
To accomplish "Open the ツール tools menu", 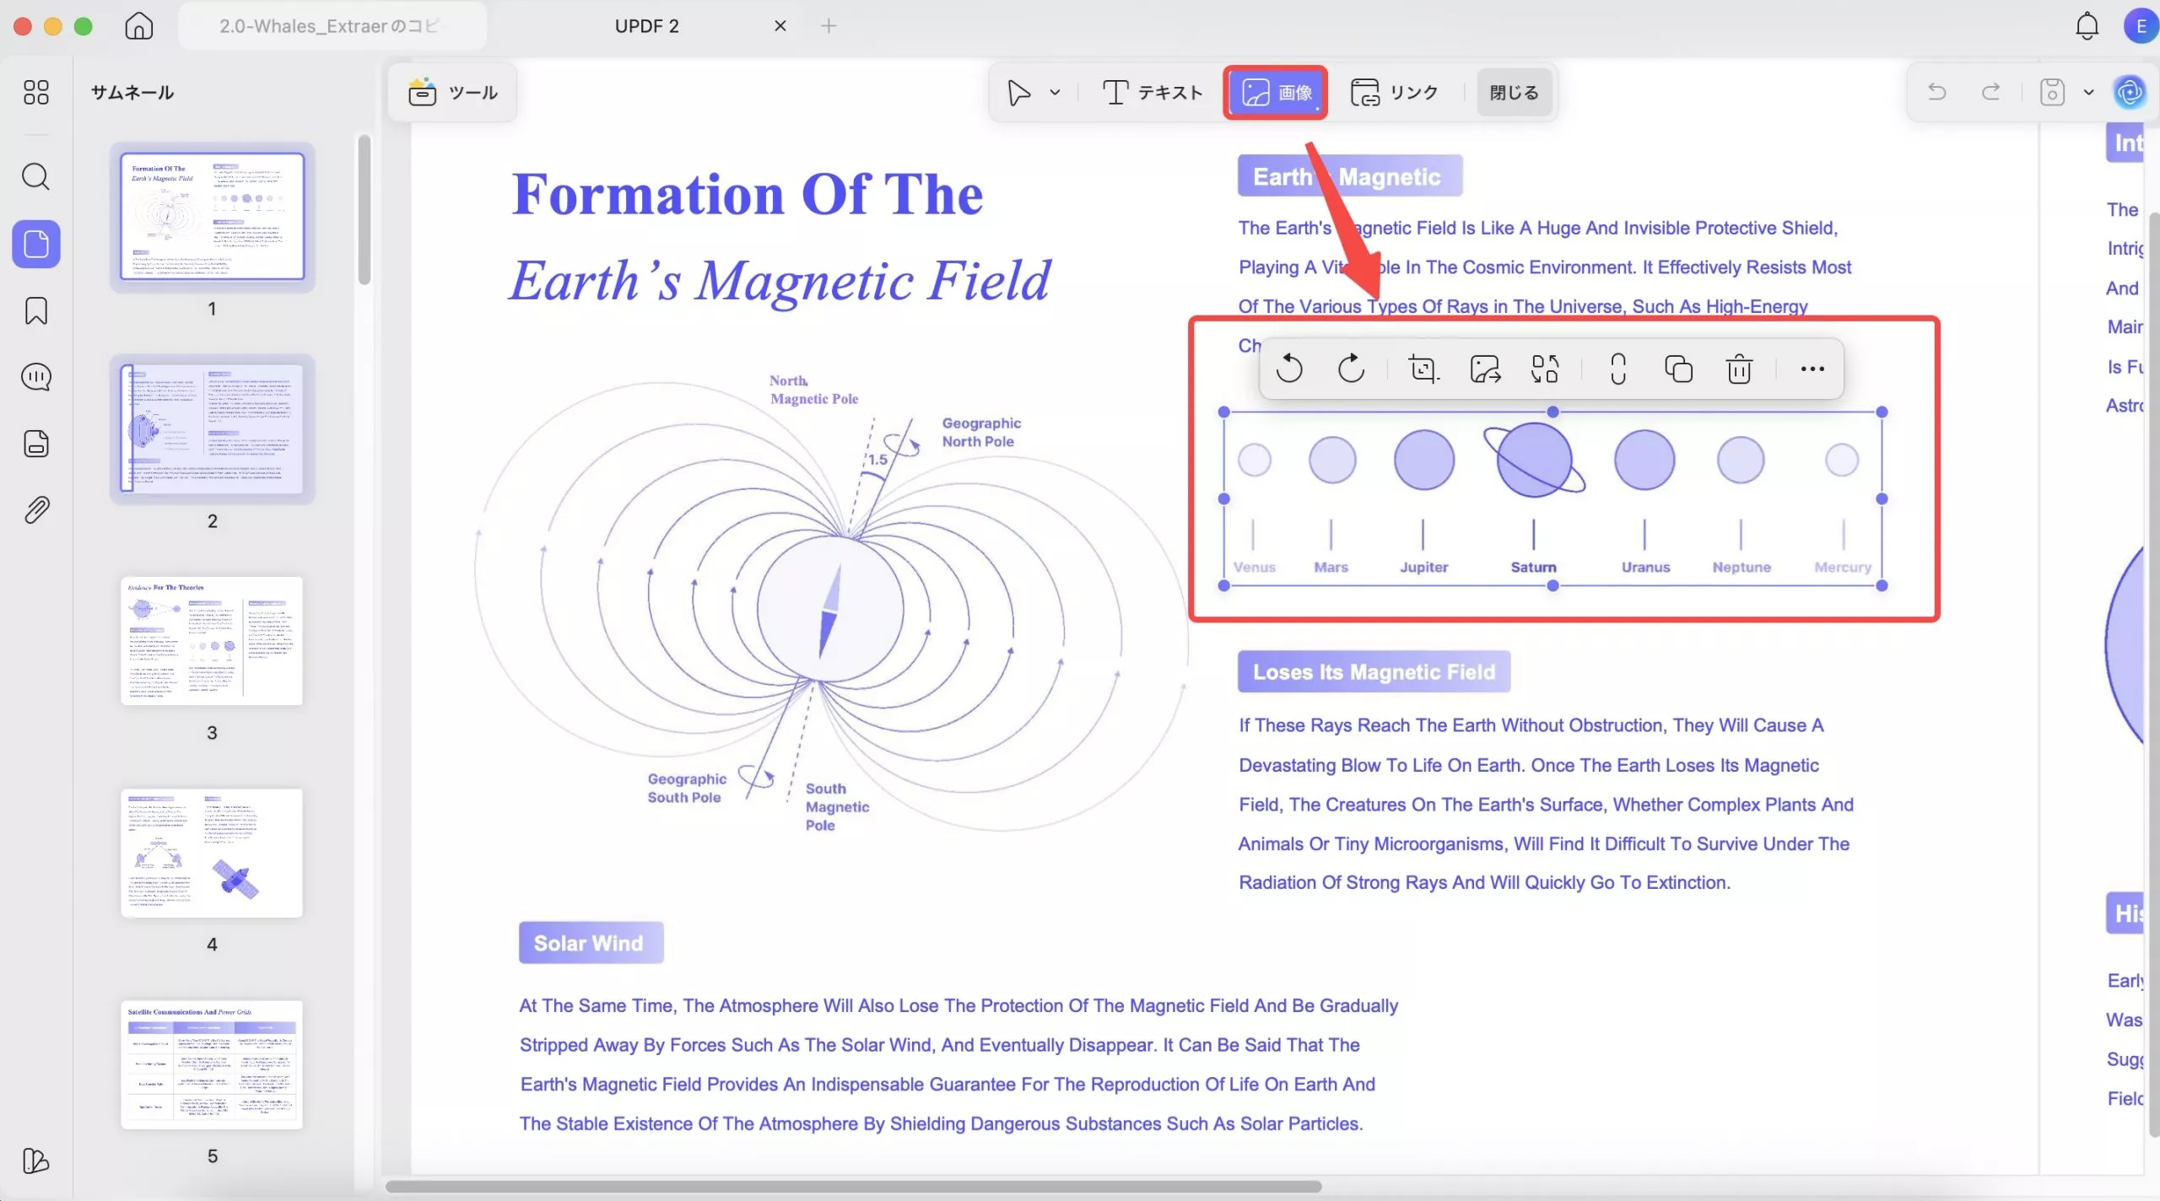I will [x=453, y=92].
